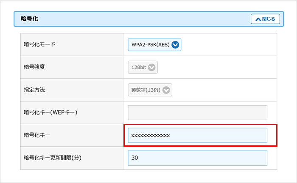Click the 暗号強度 row label
The image size is (297, 183).
[34, 67]
